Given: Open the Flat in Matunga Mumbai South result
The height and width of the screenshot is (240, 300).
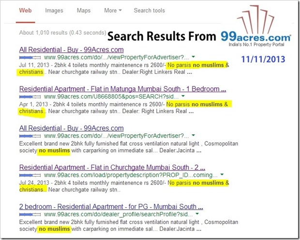Looking at the screenshot, I should (x=122, y=89).
